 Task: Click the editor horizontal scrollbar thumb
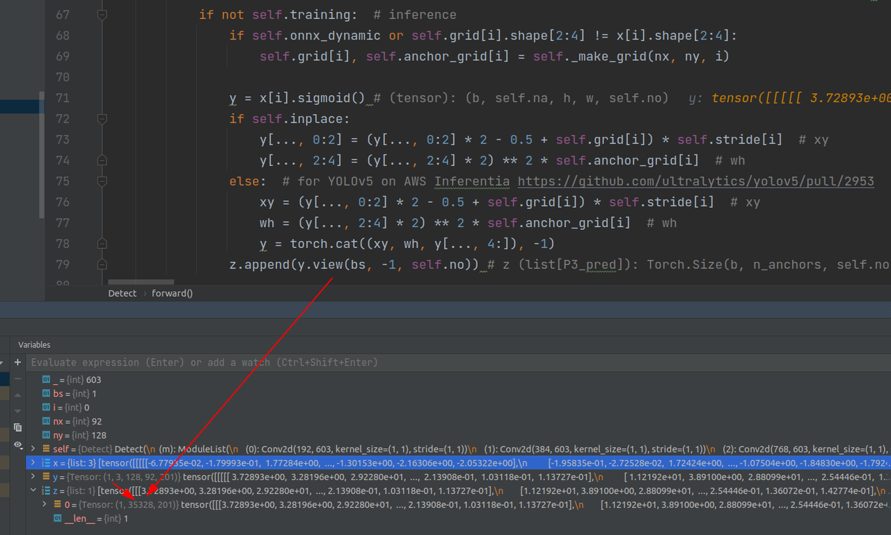(141, 282)
